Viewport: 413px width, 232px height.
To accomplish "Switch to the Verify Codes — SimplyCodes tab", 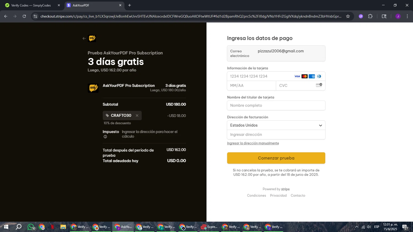I will click(x=31, y=5).
